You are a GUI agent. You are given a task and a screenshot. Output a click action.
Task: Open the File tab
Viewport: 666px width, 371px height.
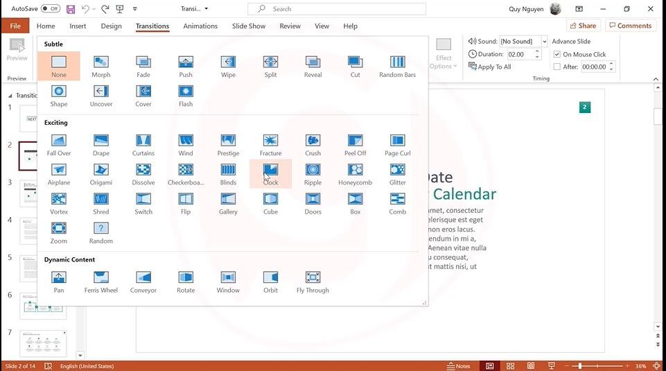pos(15,26)
